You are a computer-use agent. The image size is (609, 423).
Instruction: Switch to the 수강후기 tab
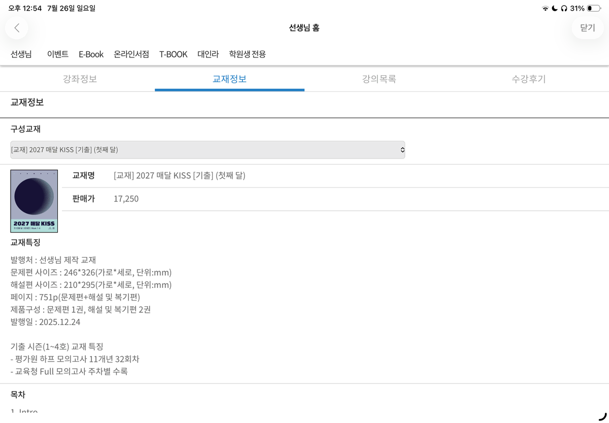(x=529, y=79)
